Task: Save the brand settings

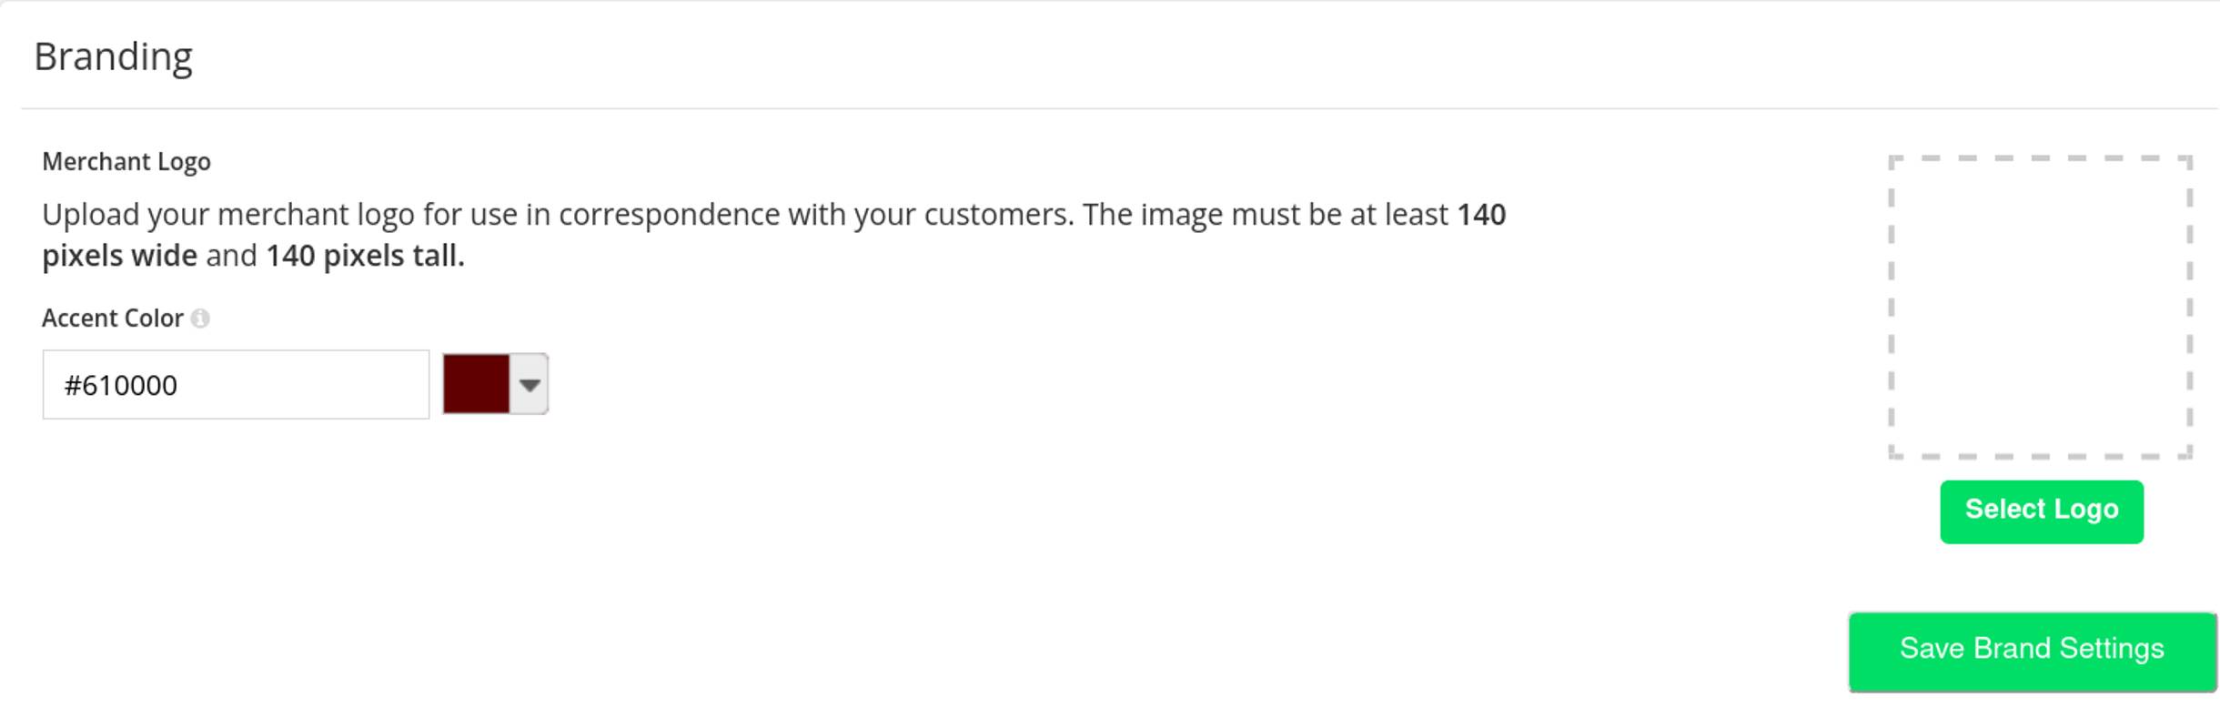Action: pyautogui.click(x=2032, y=652)
